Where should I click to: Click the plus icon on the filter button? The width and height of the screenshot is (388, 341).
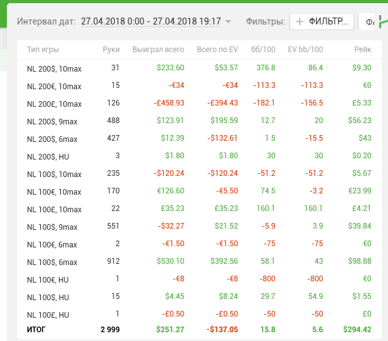pos(300,22)
